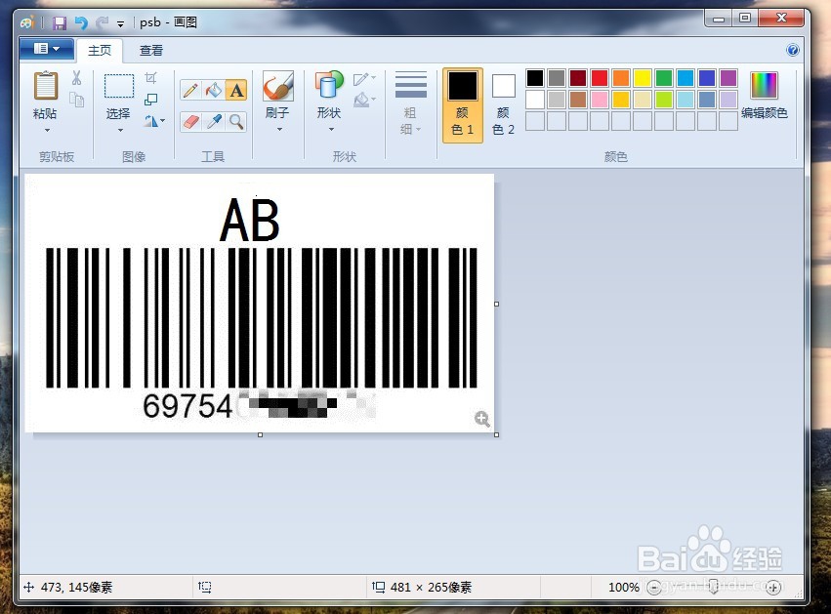The image size is (831, 614).
Task: Pick the brown color swatch
Action: (578, 100)
